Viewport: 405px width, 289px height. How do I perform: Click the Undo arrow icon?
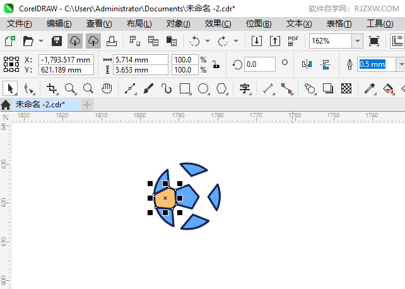[194, 41]
